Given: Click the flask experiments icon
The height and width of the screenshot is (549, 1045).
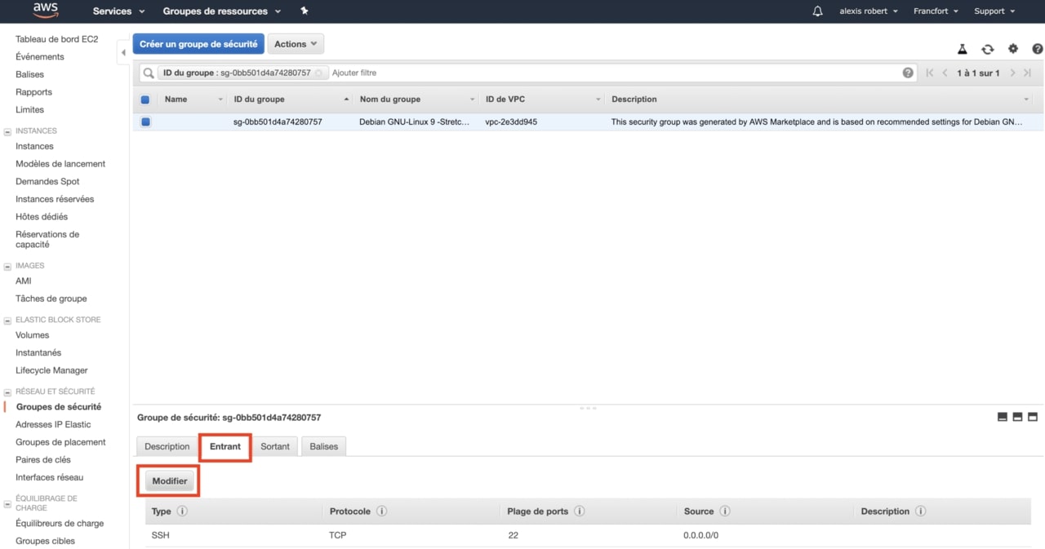Looking at the screenshot, I should tap(963, 49).
